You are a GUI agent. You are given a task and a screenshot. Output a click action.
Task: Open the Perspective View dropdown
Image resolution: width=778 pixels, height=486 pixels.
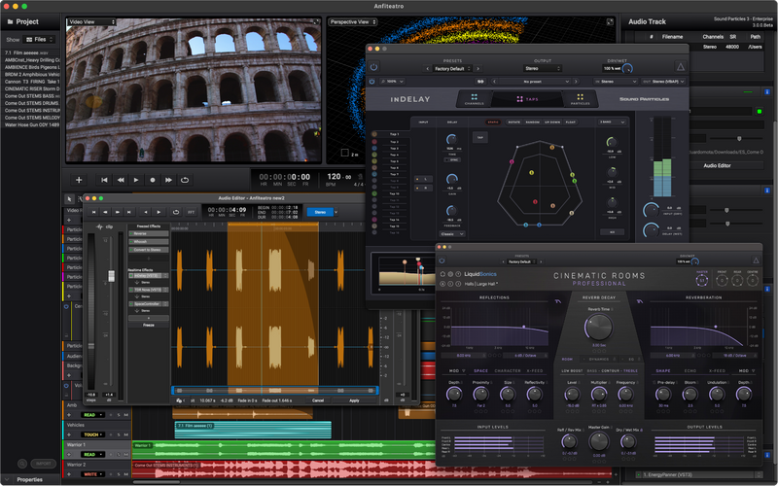(354, 21)
